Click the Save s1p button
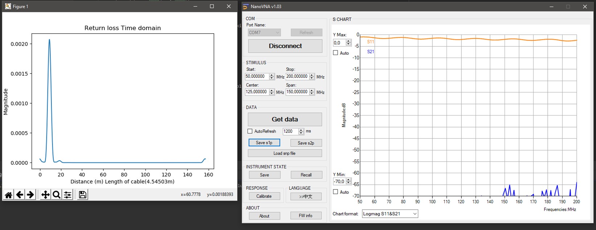This screenshot has width=596, height=230. tap(264, 143)
